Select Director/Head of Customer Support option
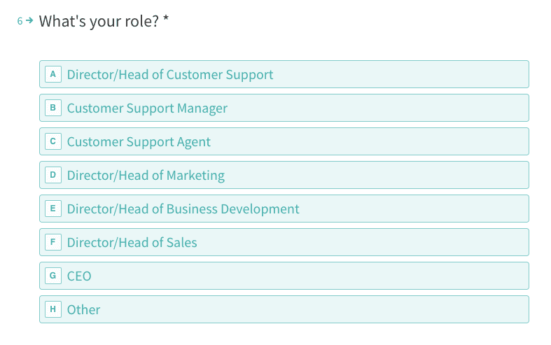This screenshot has width=551, height=345. [170, 74]
